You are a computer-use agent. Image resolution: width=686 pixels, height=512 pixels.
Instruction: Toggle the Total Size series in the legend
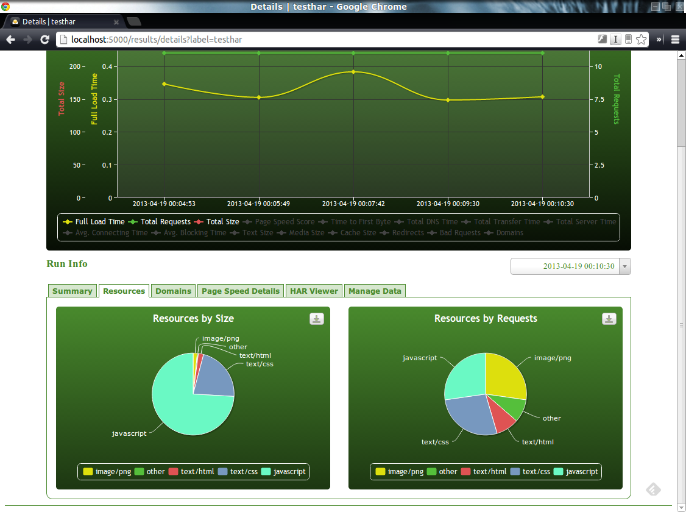pyautogui.click(x=216, y=222)
